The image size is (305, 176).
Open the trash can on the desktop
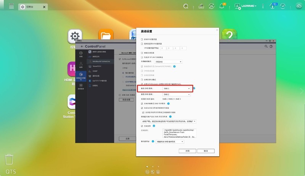pyautogui.click(x=9, y=159)
